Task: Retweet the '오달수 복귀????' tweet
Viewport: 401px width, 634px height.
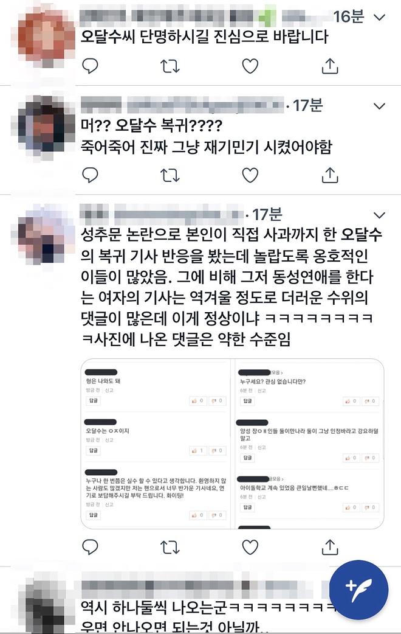Action: point(170,175)
